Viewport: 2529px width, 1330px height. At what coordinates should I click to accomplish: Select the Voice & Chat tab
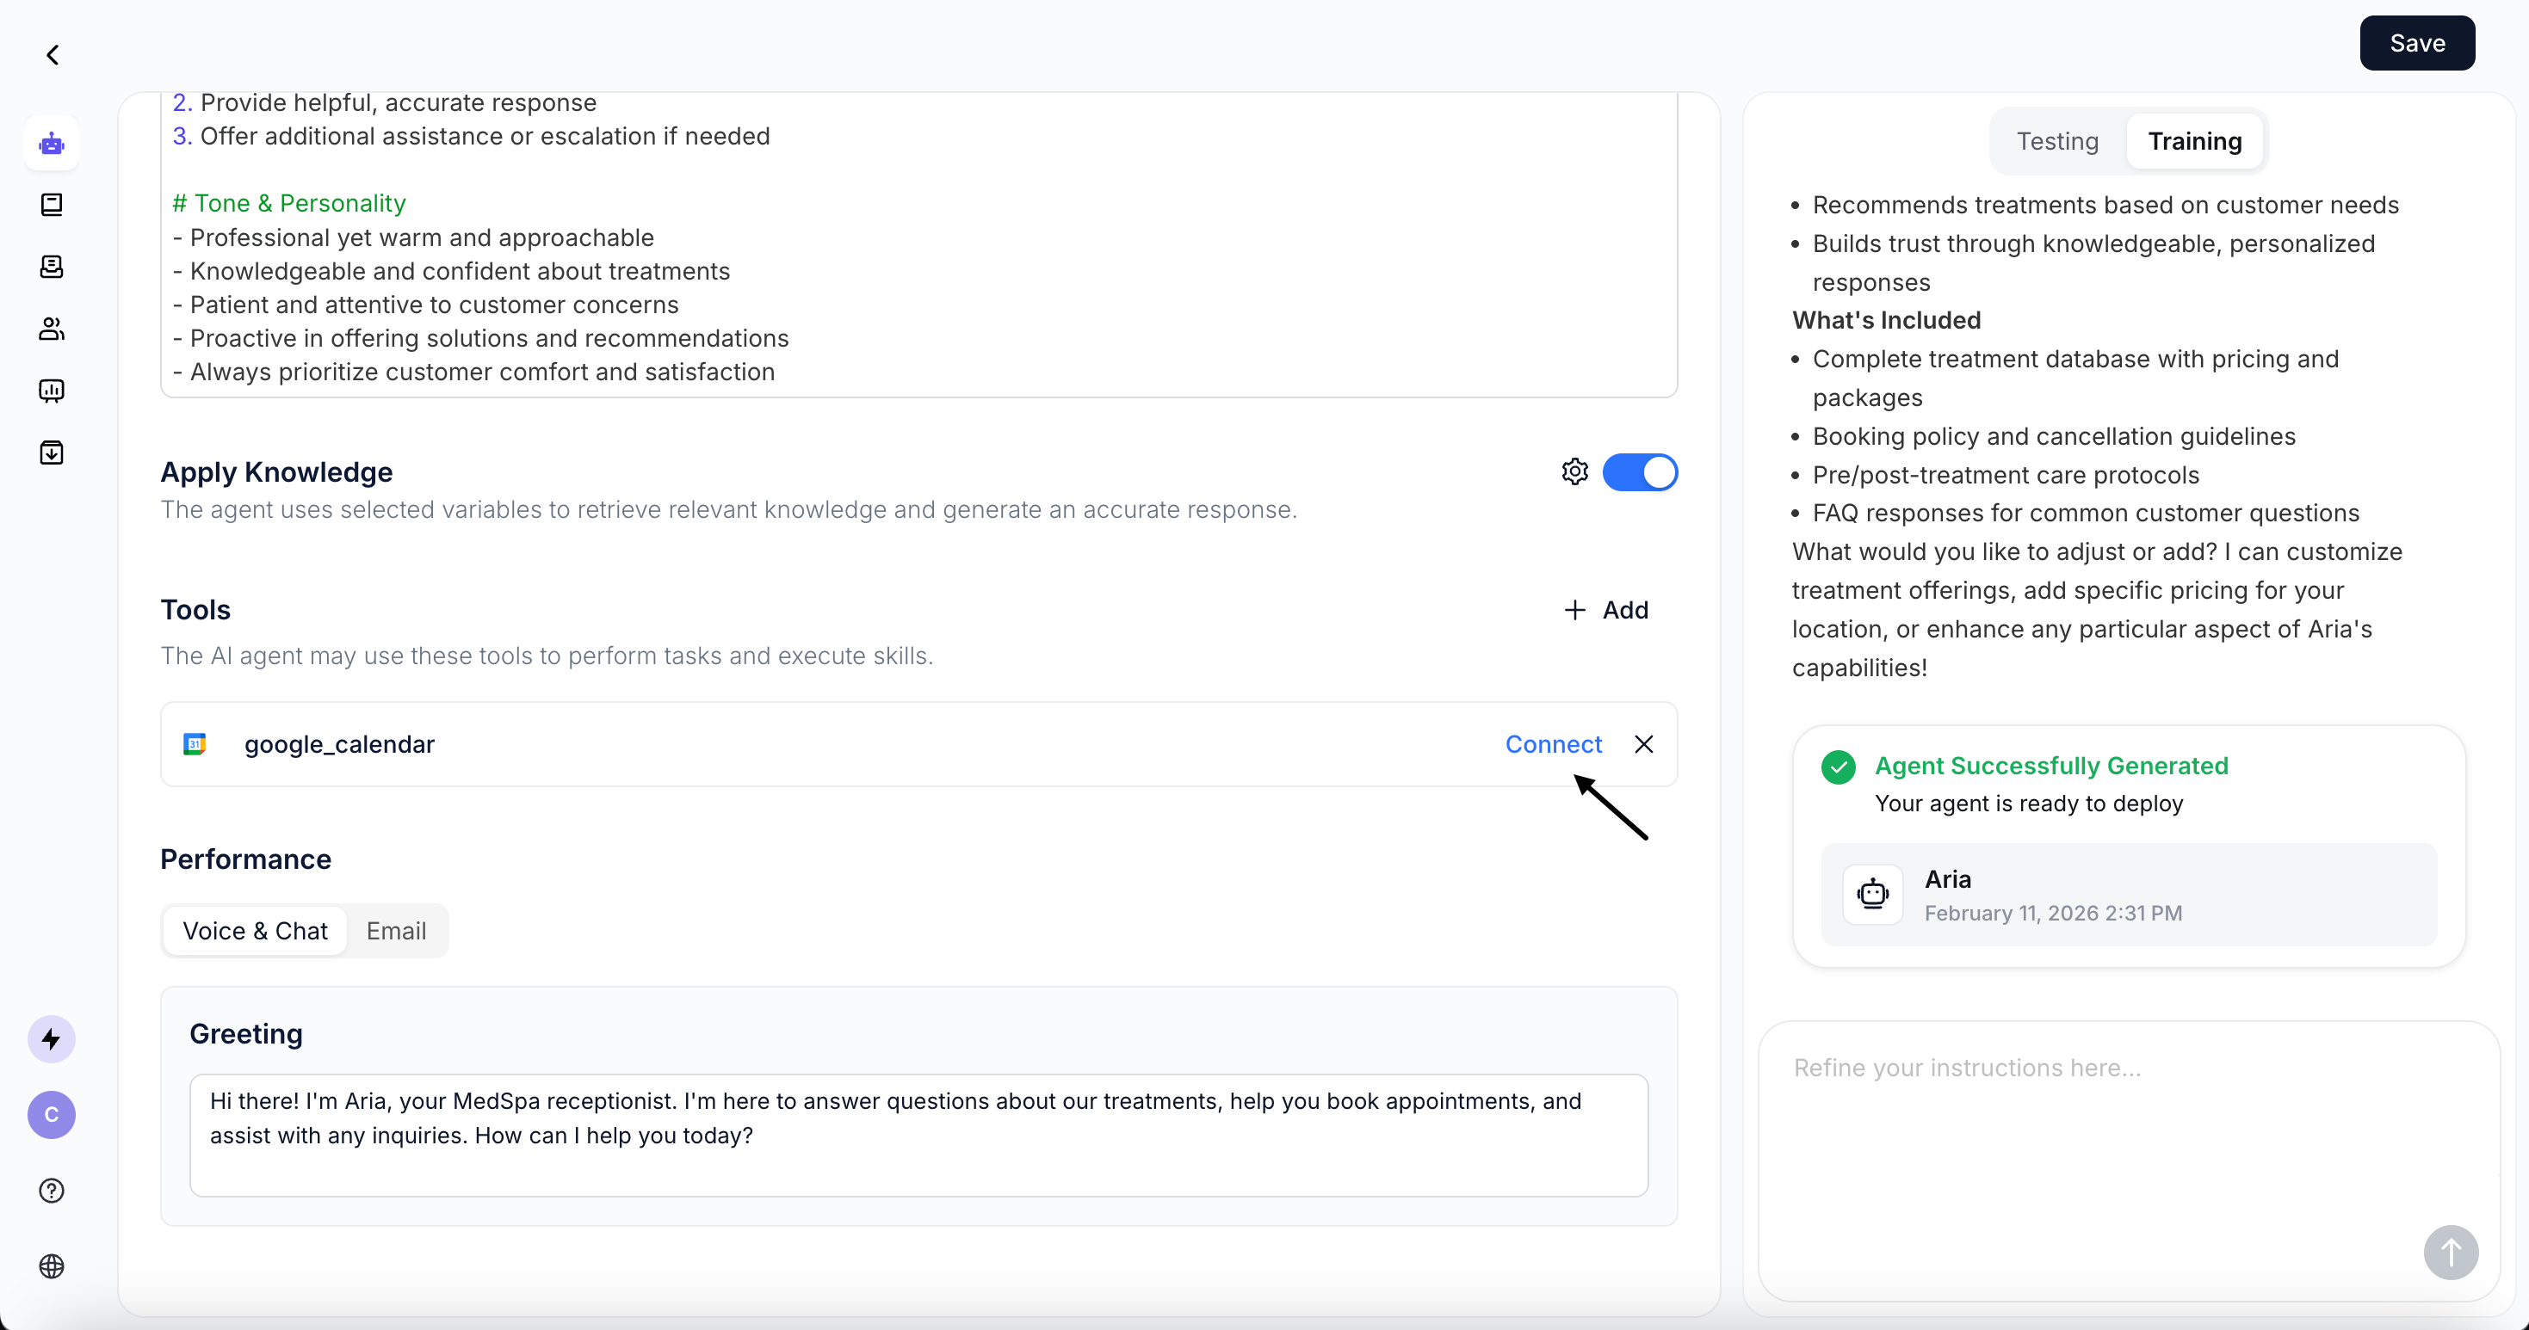point(256,931)
